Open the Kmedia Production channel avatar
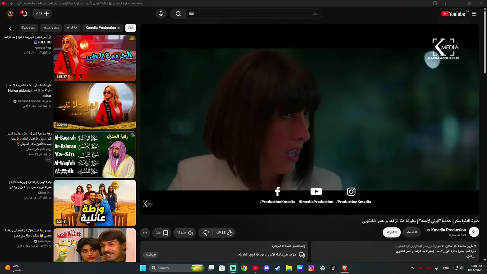 pyautogui.click(x=474, y=232)
